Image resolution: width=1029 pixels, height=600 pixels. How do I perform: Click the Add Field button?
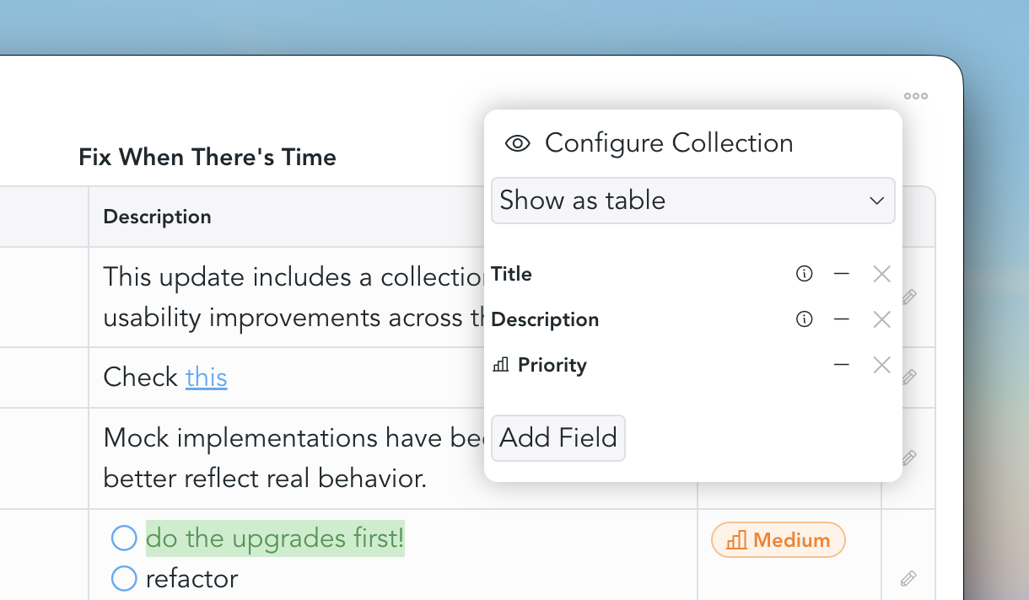point(558,438)
